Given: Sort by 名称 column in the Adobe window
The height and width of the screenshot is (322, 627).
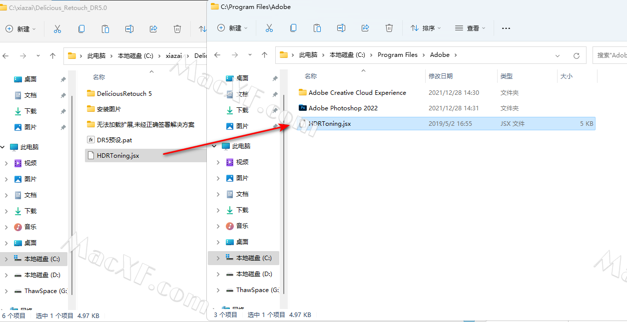Looking at the screenshot, I should pos(311,76).
